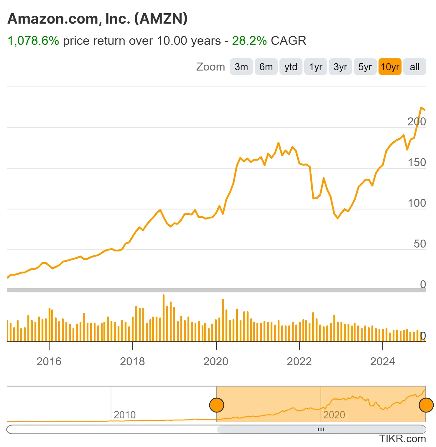Switch to the 1yr zoom range
Image resolution: width=436 pixels, height=447 pixels.
tap(315, 67)
